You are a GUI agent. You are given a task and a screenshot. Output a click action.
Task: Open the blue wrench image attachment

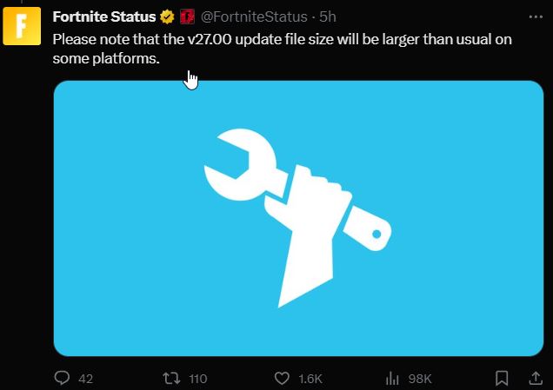point(298,218)
